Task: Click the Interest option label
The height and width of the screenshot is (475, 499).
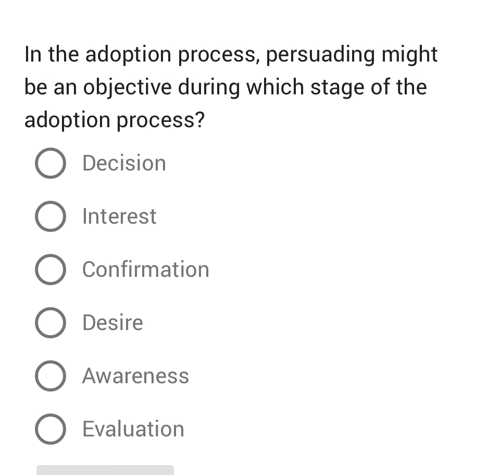Action: pyautogui.click(x=119, y=216)
